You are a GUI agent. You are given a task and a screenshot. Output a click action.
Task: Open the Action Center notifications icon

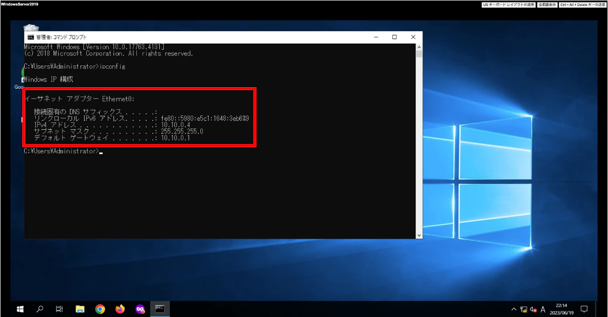(x=584, y=309)
